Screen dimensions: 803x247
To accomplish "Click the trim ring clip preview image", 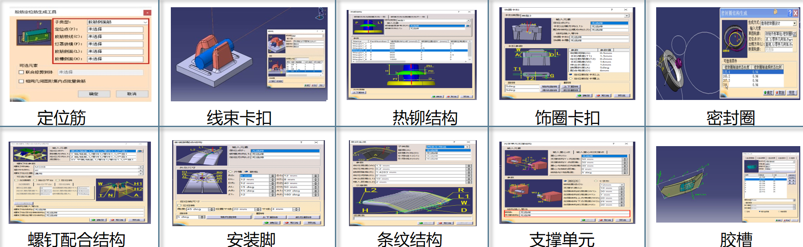I will coord(525,32).
